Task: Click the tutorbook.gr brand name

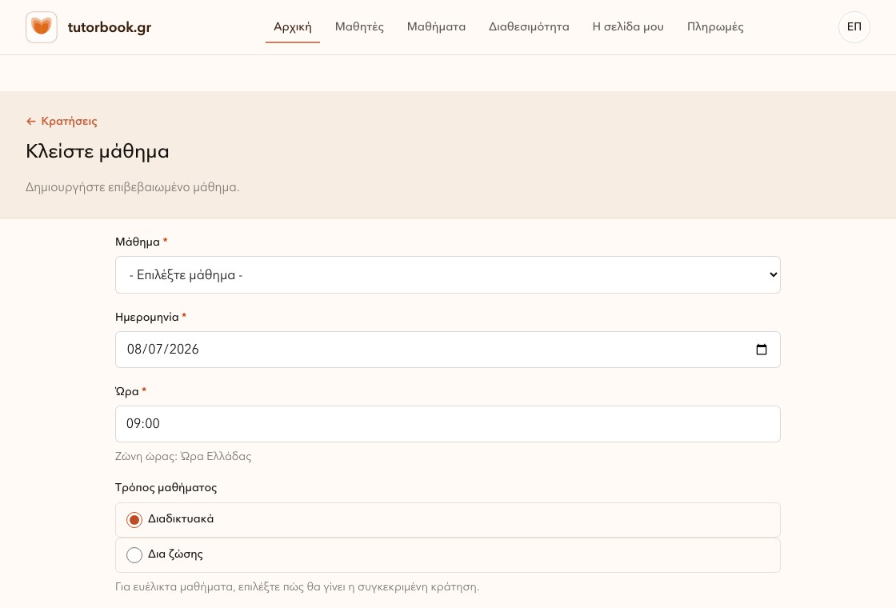Action: [x=109, y=27]
